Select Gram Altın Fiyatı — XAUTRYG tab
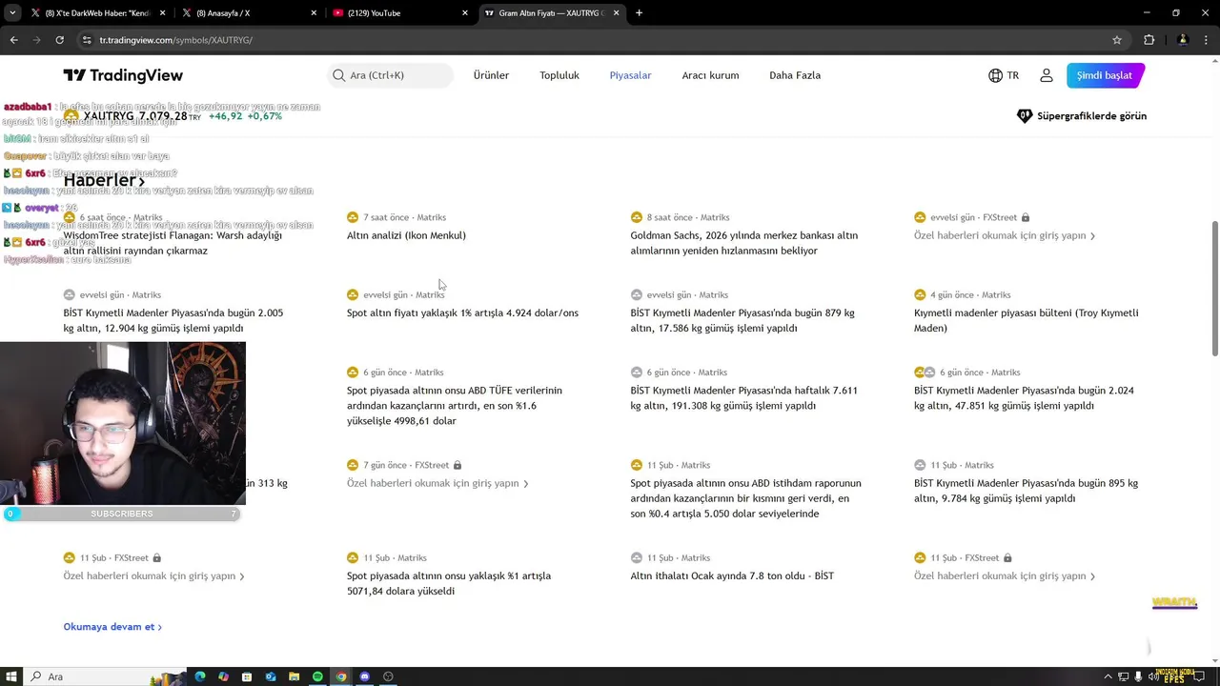This screenshot has height=686, width=1220. [551, 13]
